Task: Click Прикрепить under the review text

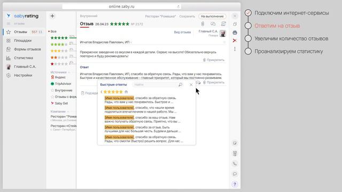Action: pyautogui.click(x=214, y=60)
